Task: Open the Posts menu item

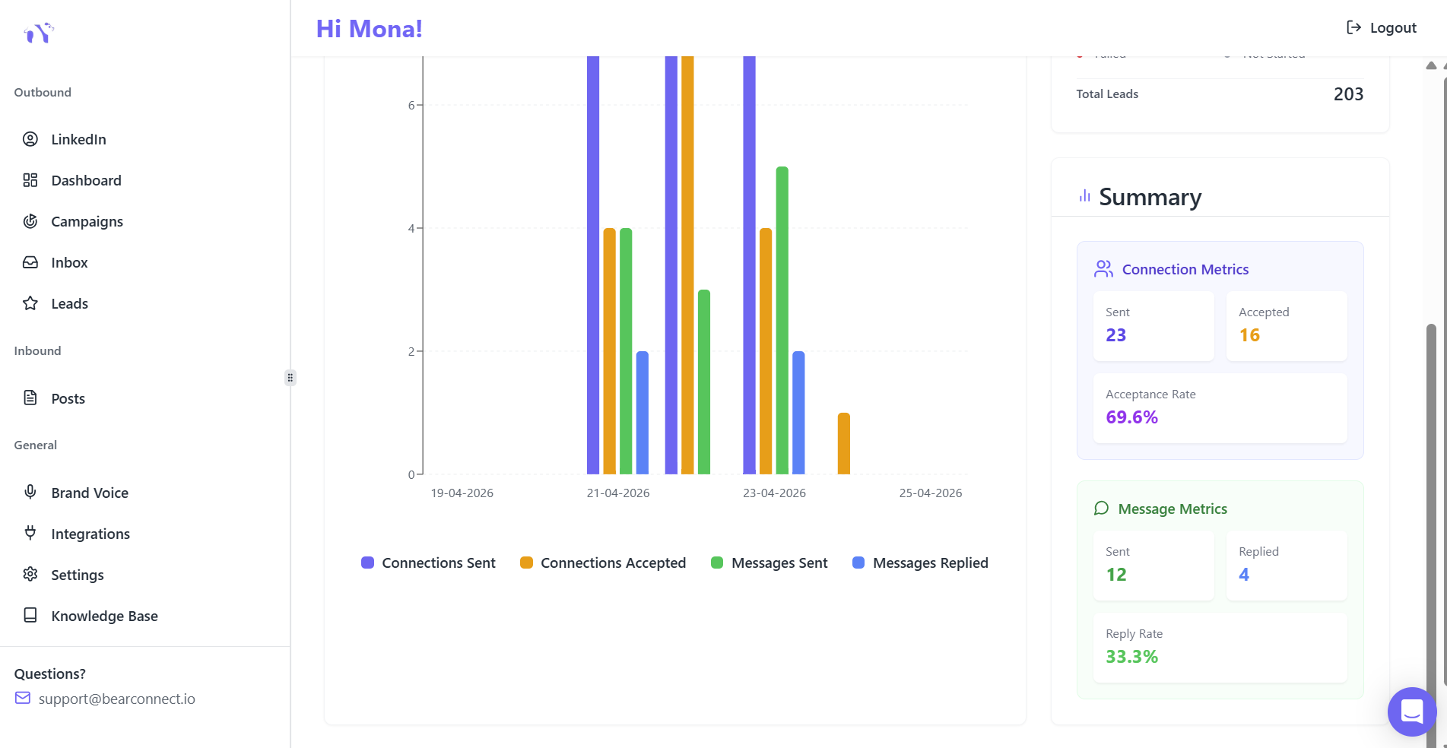Action: coord(68,398)
